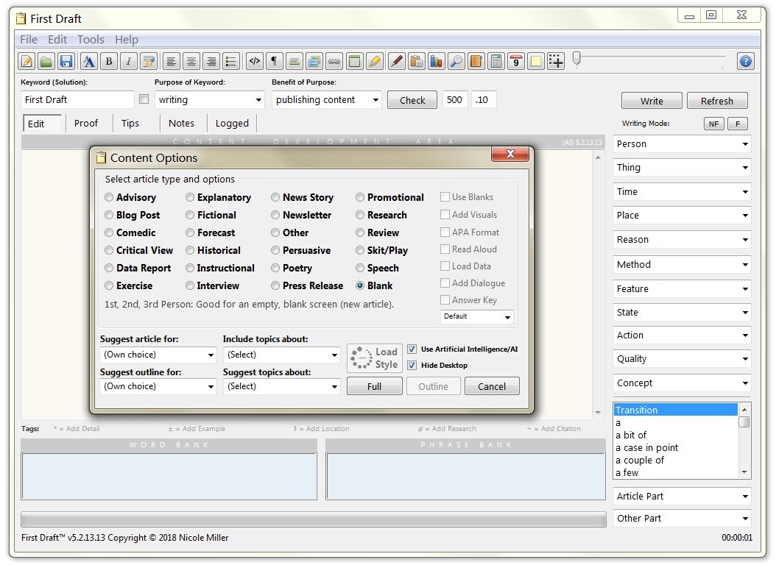This screenshot has width=776, height=565.
Task: Choose the Research radio button
Action: click(360, 215)
